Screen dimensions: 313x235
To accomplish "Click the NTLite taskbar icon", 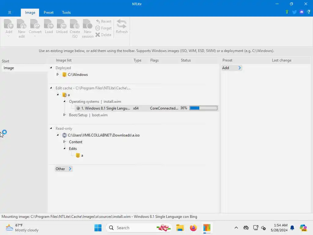I will (207, 228).
